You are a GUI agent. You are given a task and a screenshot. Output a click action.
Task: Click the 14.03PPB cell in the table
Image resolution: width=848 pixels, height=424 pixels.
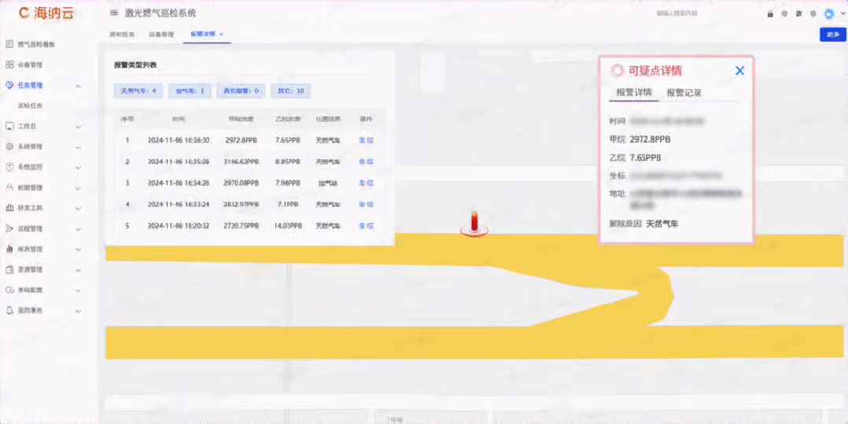(288, 226)
